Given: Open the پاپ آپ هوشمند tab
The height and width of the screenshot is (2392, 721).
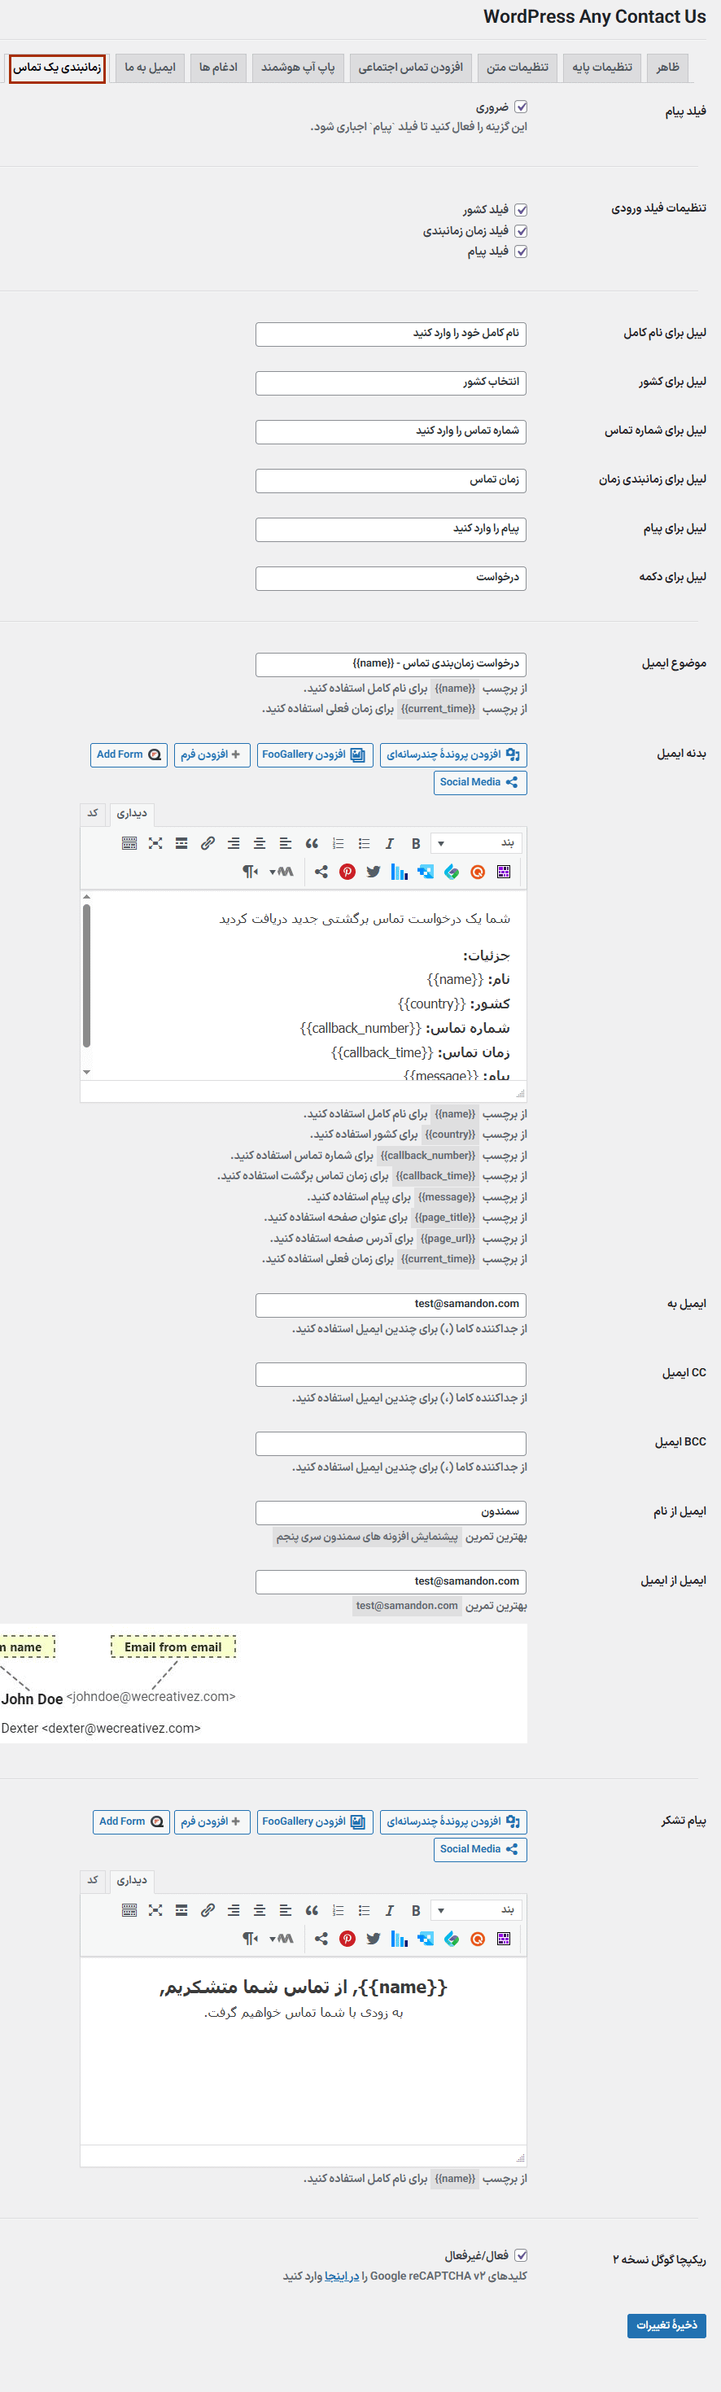Looking at the screenshot, I should [298, 68].
